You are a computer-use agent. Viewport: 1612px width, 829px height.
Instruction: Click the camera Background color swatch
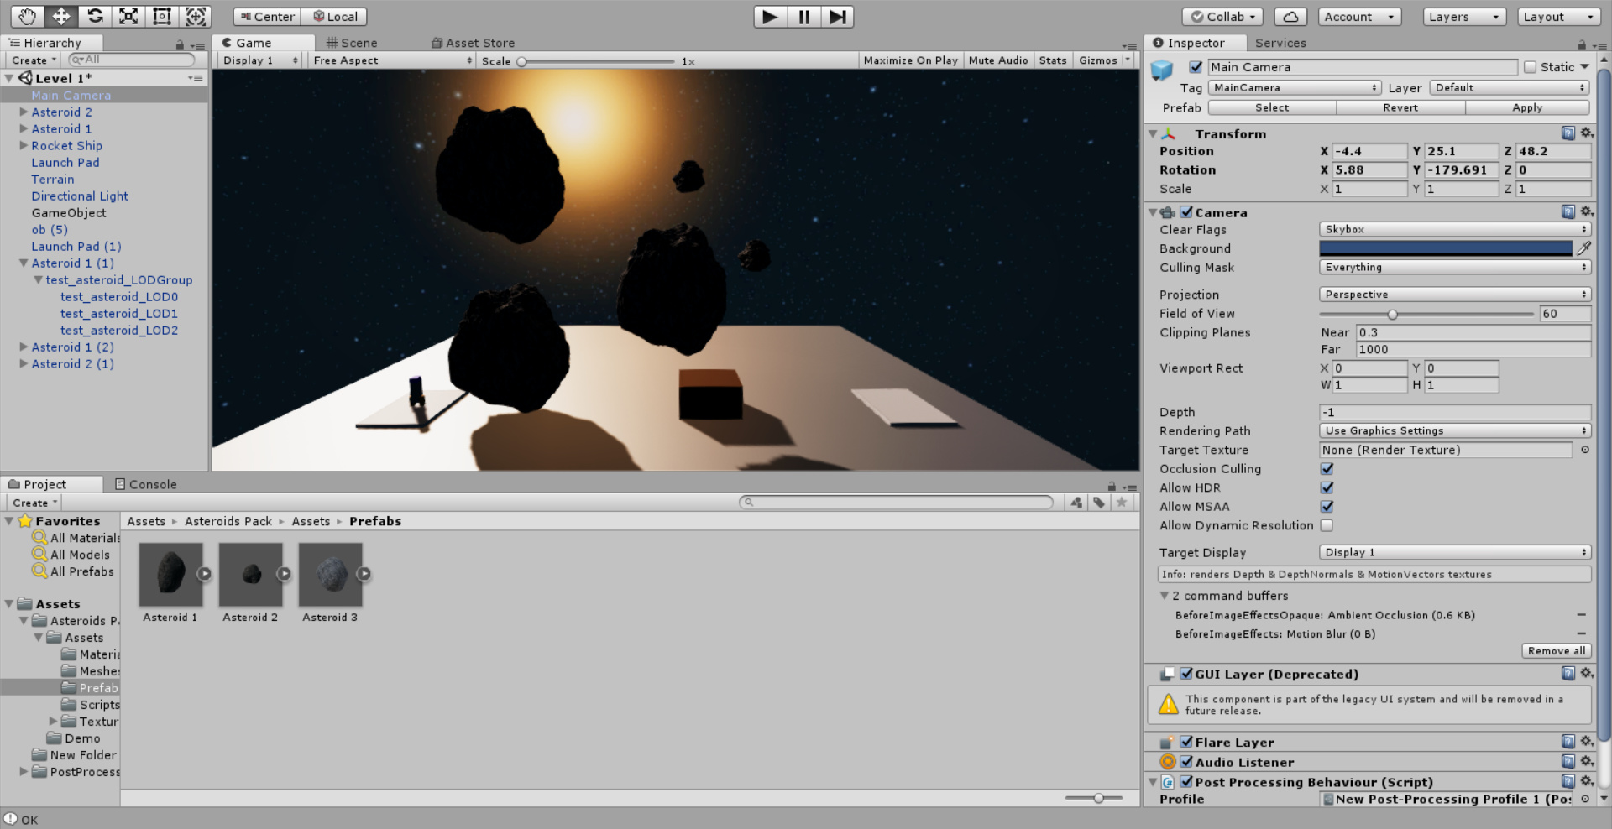tap(1445, 248)
